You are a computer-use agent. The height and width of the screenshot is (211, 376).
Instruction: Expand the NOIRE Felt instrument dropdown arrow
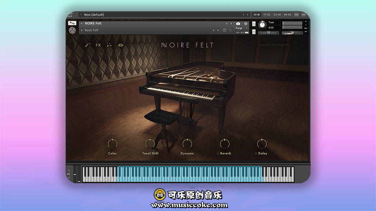click(x=82, y=23)
